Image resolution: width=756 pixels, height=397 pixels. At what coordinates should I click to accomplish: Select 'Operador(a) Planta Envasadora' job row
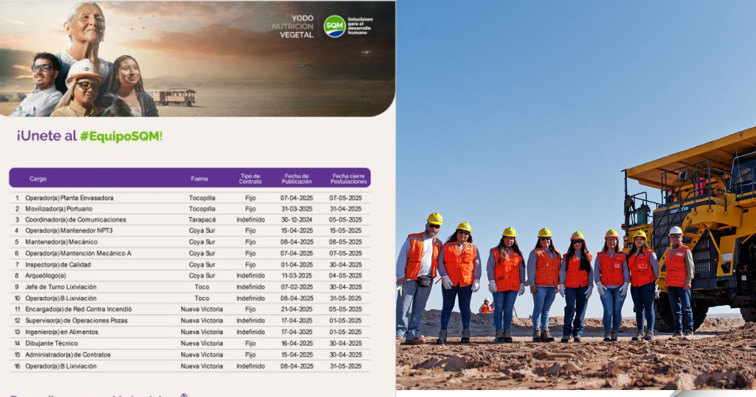pos(190,198)
